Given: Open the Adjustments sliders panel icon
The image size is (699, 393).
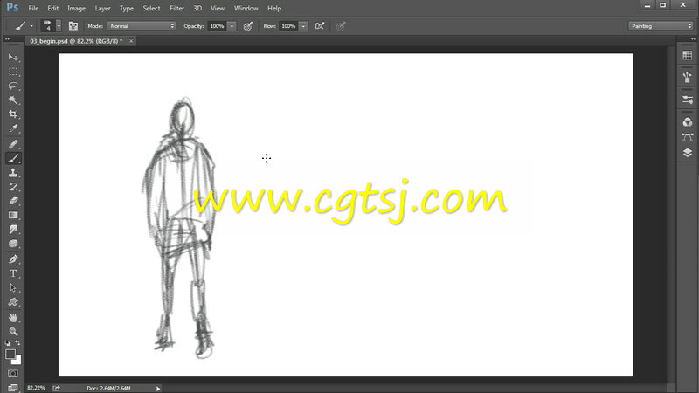Looking at the screenshot, I should pos(688,100).
